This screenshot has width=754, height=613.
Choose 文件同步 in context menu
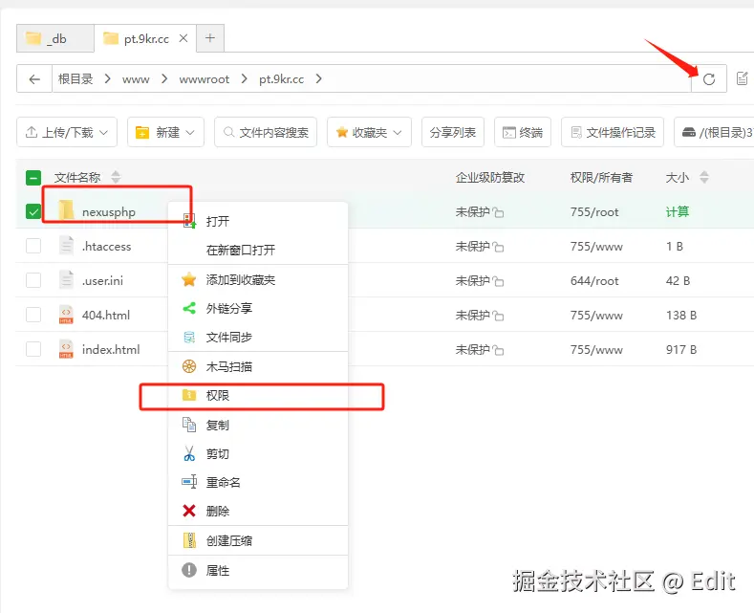[x=258, y=338]
